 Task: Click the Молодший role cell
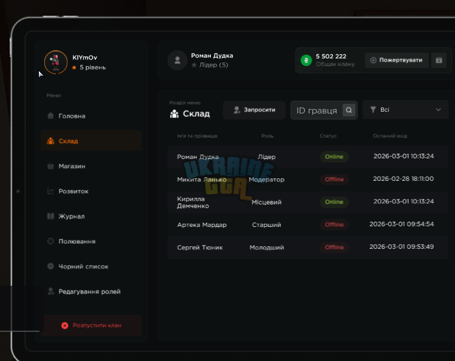(267, 248)
